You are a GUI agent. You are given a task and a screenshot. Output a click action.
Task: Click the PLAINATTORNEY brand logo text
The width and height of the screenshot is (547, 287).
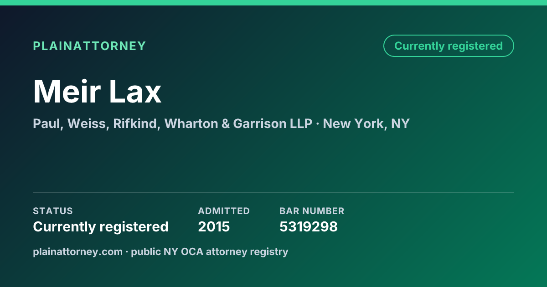[89, 46]
